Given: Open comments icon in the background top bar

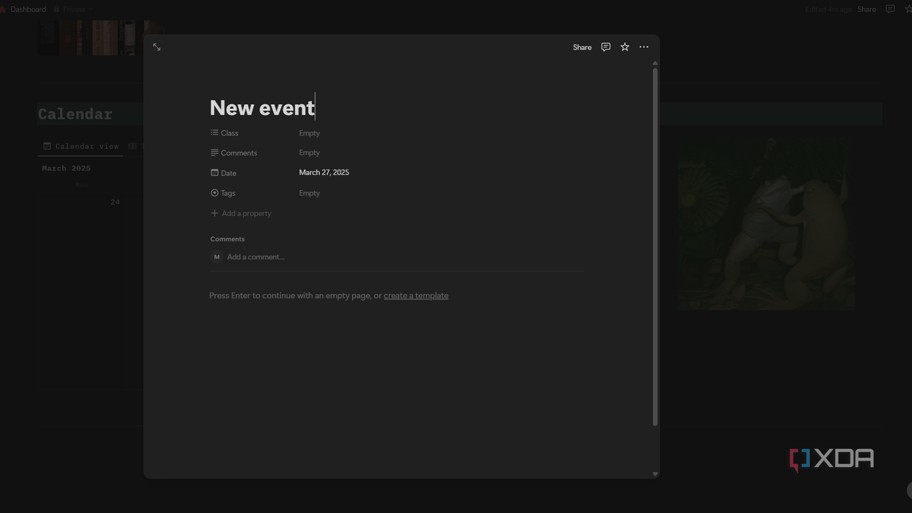Looking at the screenshot, I should point(890,9).
